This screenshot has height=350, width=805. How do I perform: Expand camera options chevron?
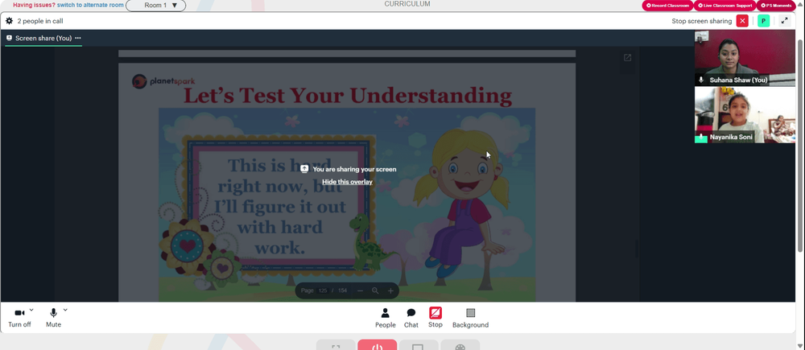(x=31, y=310)
